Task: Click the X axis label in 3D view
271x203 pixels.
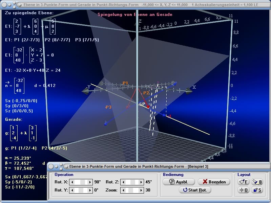Action: coord(194,87)
